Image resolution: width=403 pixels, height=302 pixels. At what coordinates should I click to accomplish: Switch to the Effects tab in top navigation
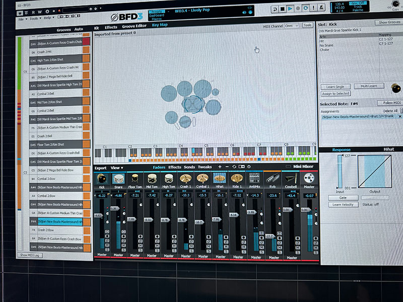(111, 27)
